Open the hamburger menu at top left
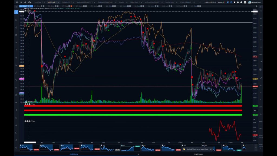The height and width of the screenshot is (156, 277). coord(17,2)
